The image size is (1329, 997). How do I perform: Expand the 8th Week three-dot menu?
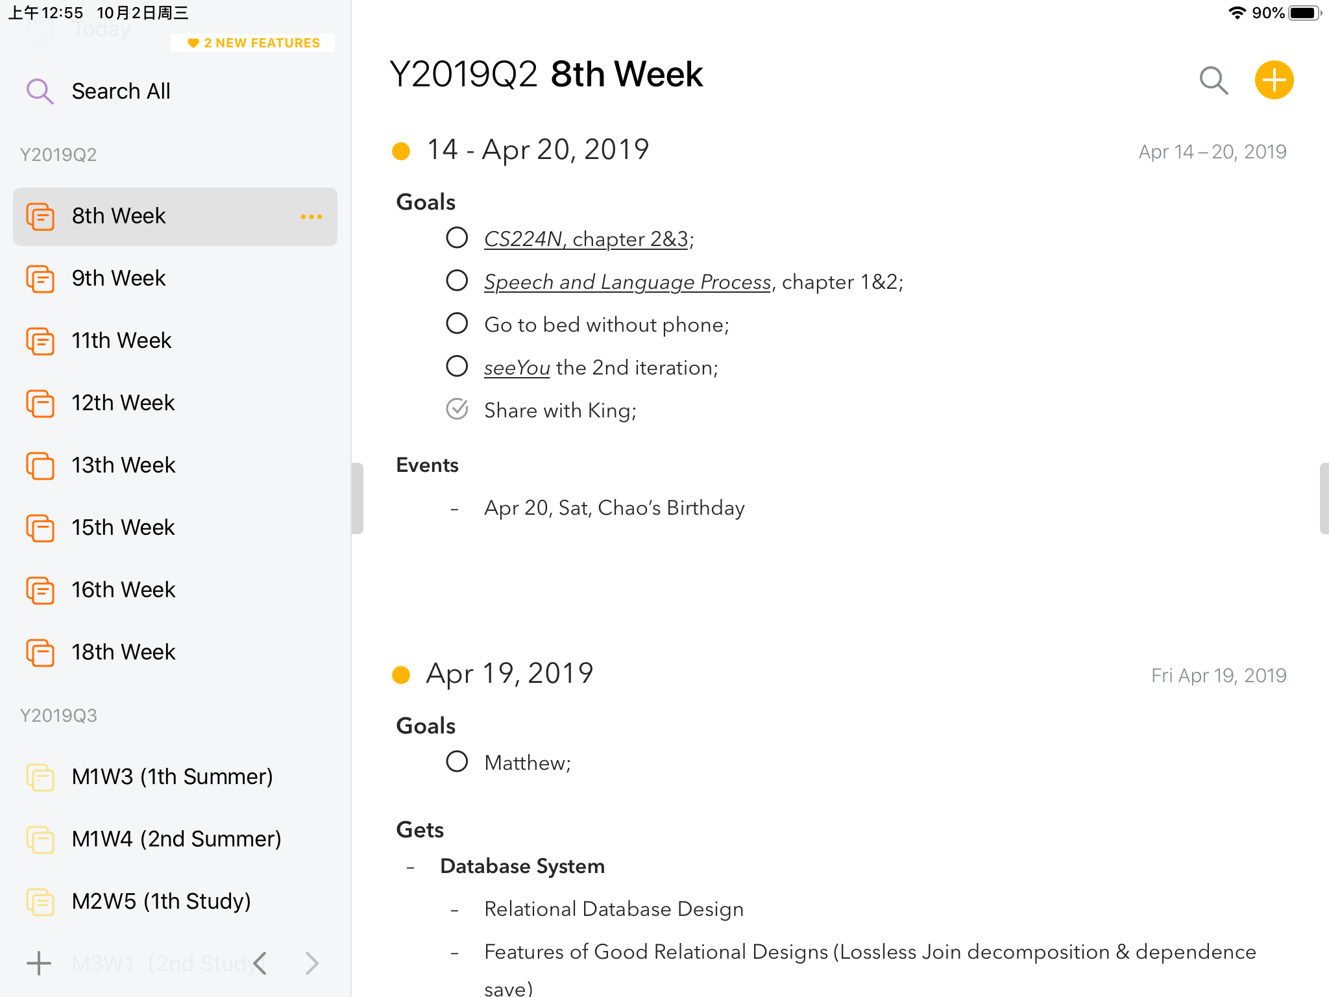pyautogui.click(x=312, y=215)
